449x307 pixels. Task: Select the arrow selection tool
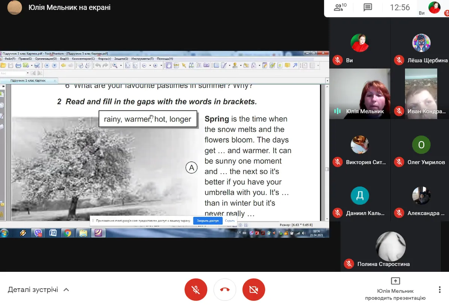pos(184,66)
